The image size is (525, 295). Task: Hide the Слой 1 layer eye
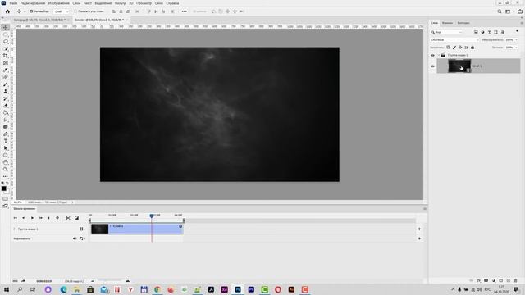tap(432, 66)
